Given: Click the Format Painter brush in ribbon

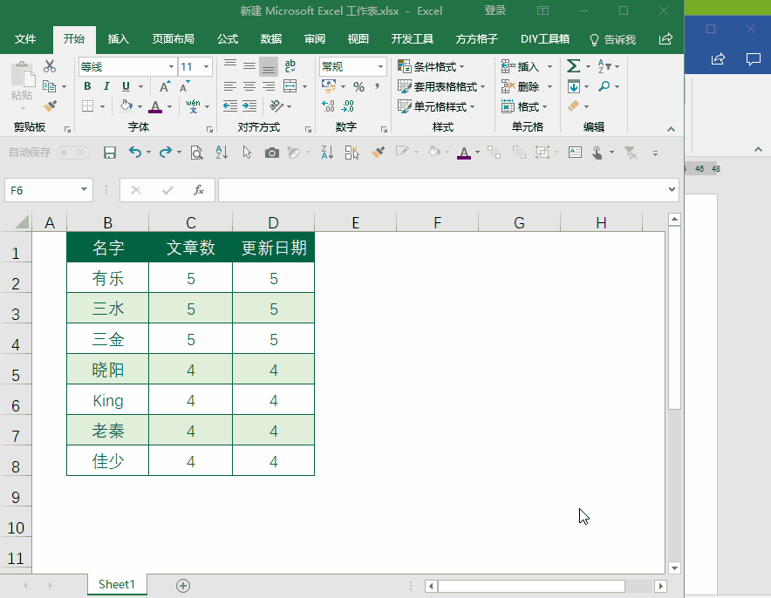Looking at the screenshot, I should (x=50, y=105).
